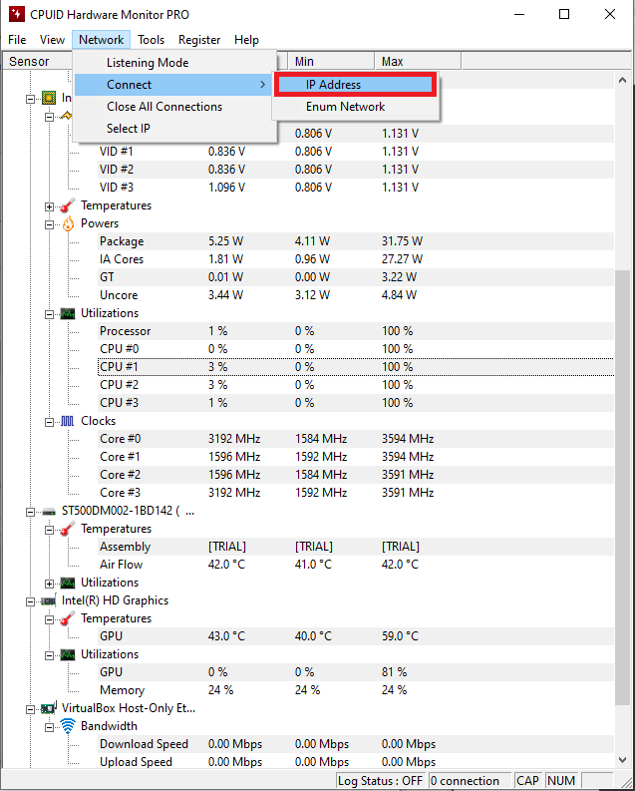Click the CPU Utilizations graph icon
Screen dimensions: 635x791
click(x=68, y=314)
